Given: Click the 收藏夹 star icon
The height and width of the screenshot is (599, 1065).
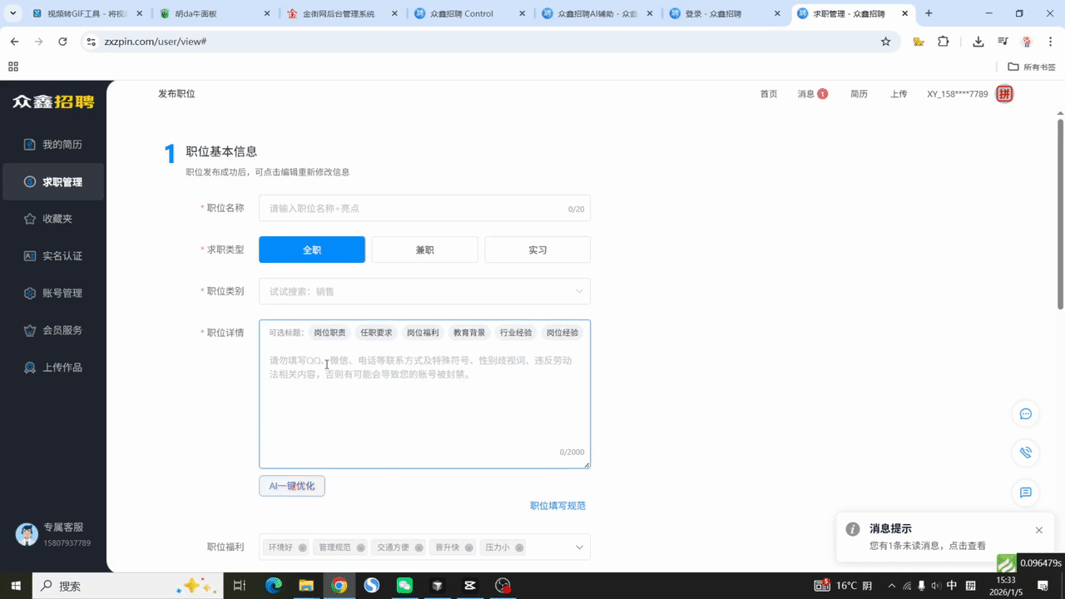Looking at the screenshot, I should 30,219.
